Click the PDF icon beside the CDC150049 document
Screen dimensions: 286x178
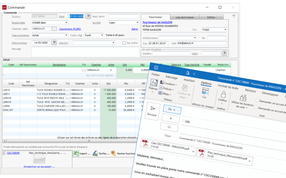4,153
